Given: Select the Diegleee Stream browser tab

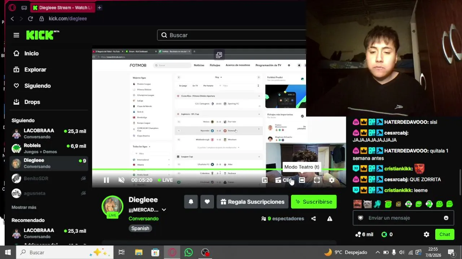Looking at the screenshot, I should pyautogui.click(x=62, y=8).
